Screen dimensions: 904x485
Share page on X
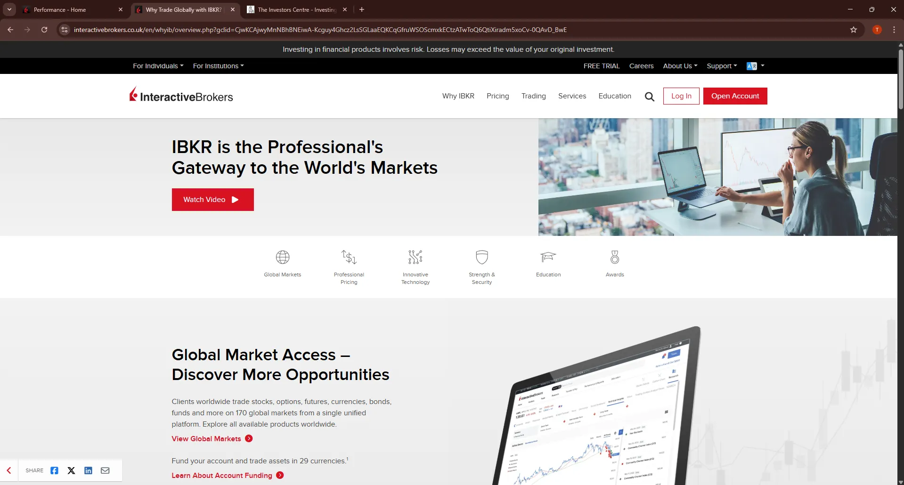pyautogui.click(x=71, y=470)
